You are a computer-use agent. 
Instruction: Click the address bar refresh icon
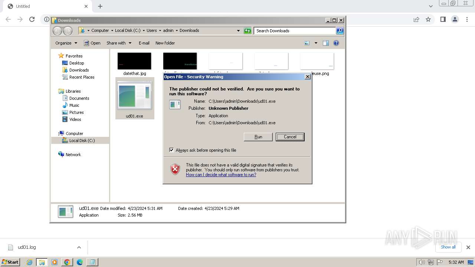click(x=248, y=31)
